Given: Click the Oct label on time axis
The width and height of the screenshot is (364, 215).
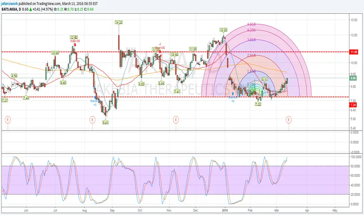Looking at the screenshot, I should 140,210.
